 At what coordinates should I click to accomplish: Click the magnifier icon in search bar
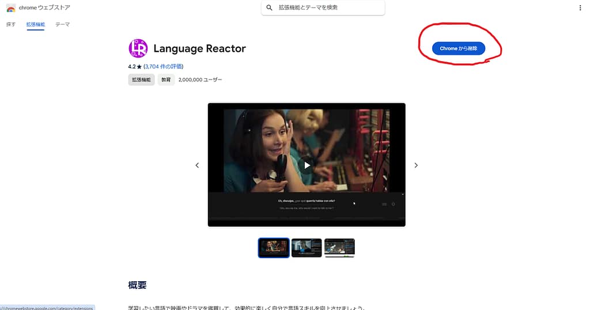pos(269,8)
